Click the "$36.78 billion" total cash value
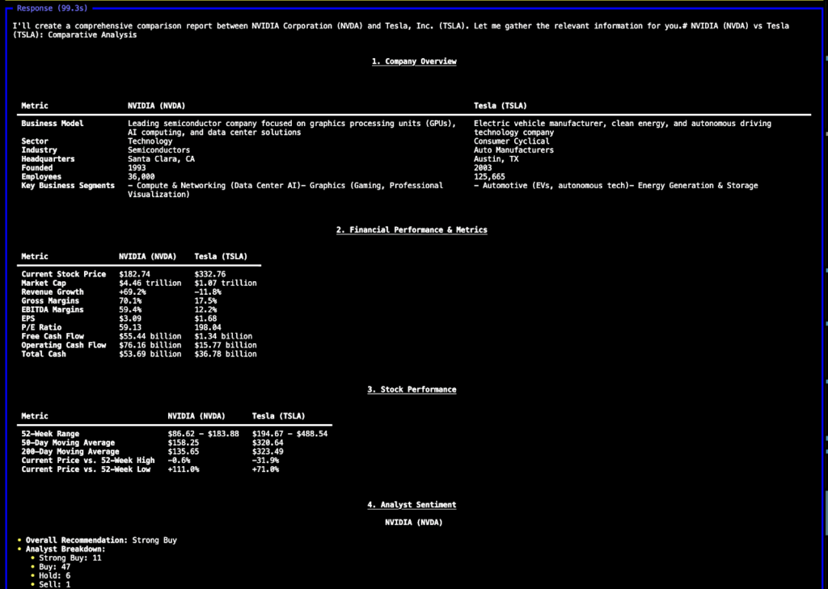 tap(226, 354)
